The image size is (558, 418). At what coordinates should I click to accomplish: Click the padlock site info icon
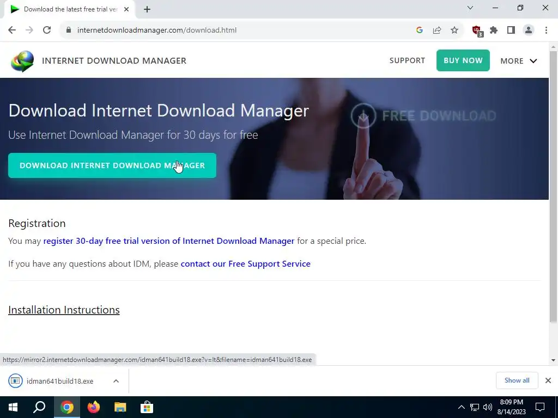point(69,30)
